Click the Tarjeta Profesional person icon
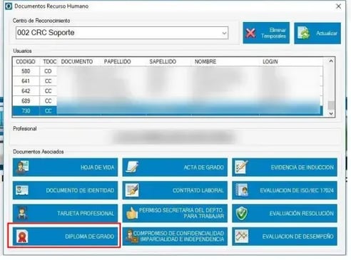This screenshot has width=351, height=260. click(x=23, y=213)
